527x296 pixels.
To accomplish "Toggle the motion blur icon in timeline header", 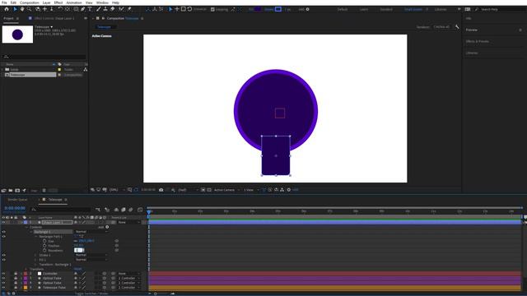I will click(130, 210).
